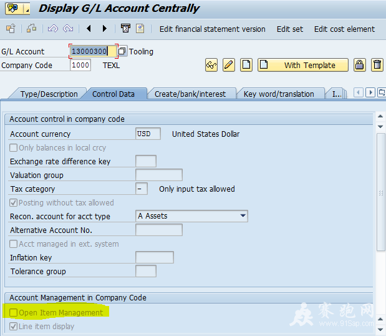The image size is (386, 336).
Task: Click bottom scrollbar up arrow
Action: click(x=380, y=319)
